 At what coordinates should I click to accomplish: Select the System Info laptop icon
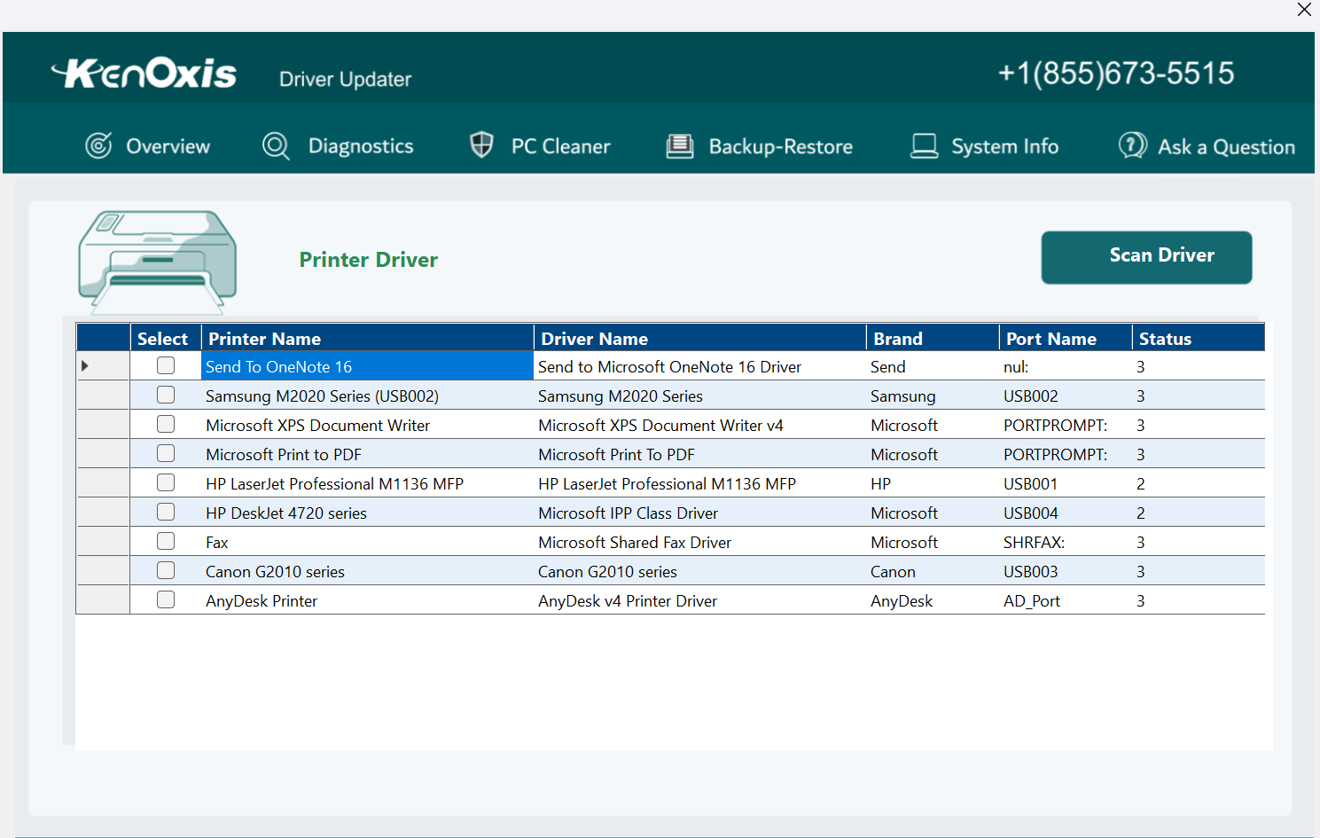tap(924, 145)
